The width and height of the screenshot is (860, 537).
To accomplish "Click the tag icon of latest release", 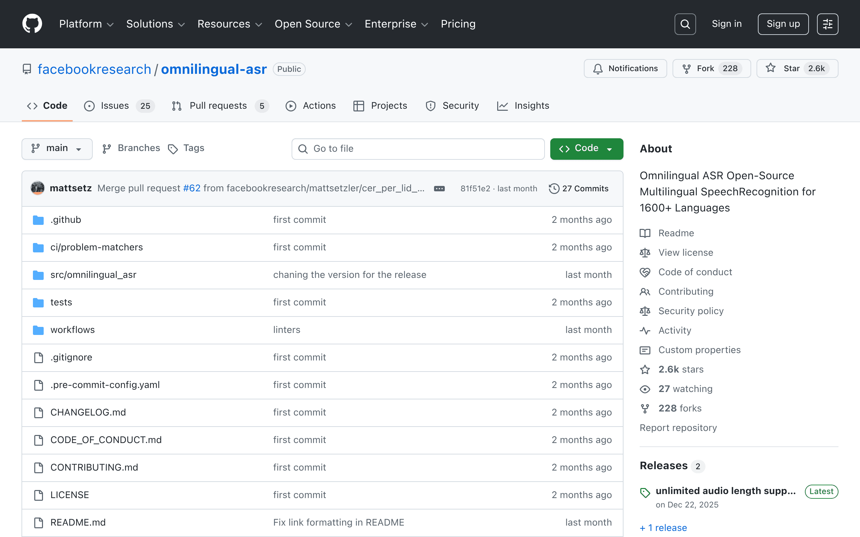I will [645, 493].
